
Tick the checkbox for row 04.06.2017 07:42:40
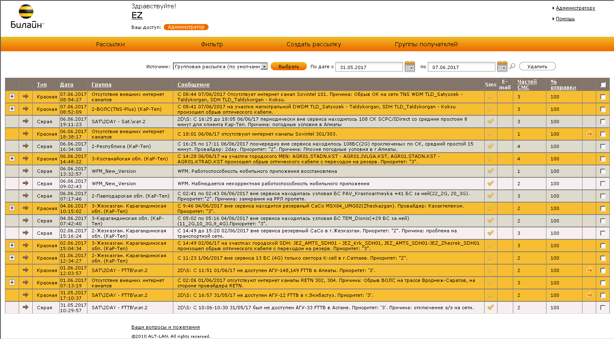pos(603,221)
